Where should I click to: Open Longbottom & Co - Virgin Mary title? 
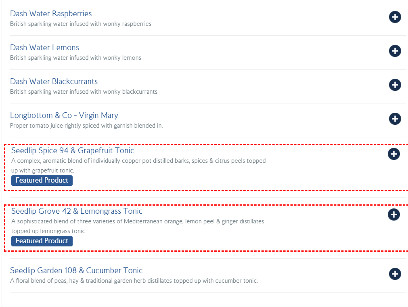pyautogui.click(x=64, y=116)
